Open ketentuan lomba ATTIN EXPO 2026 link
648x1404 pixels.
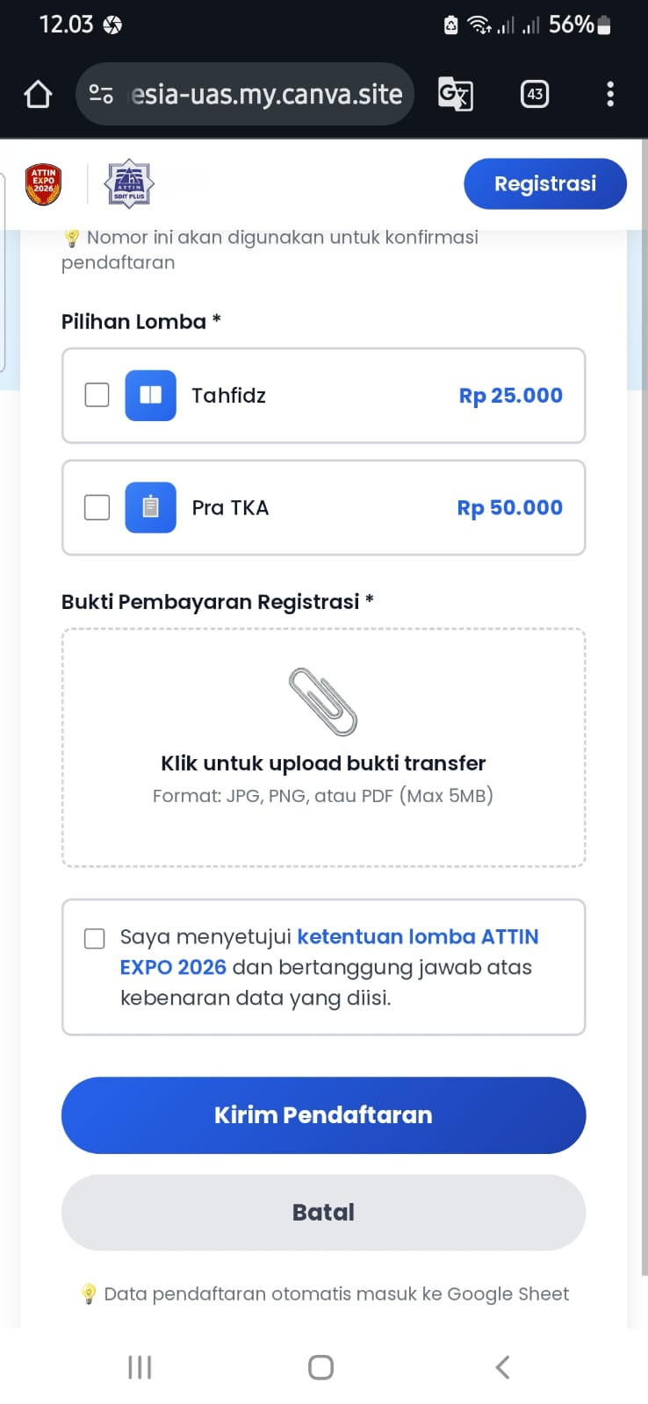point(329,952)
